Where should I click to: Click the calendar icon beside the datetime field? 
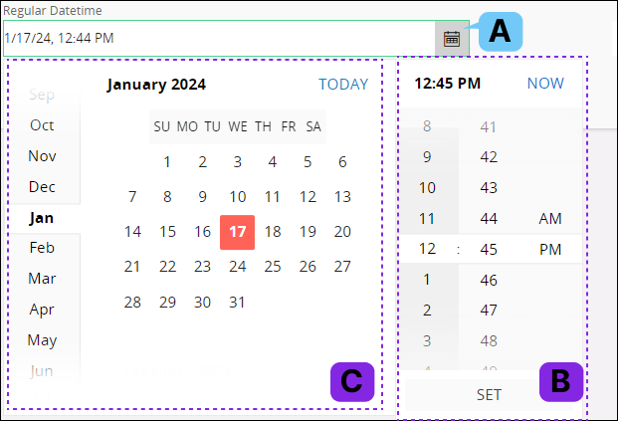tap(452, 38)
